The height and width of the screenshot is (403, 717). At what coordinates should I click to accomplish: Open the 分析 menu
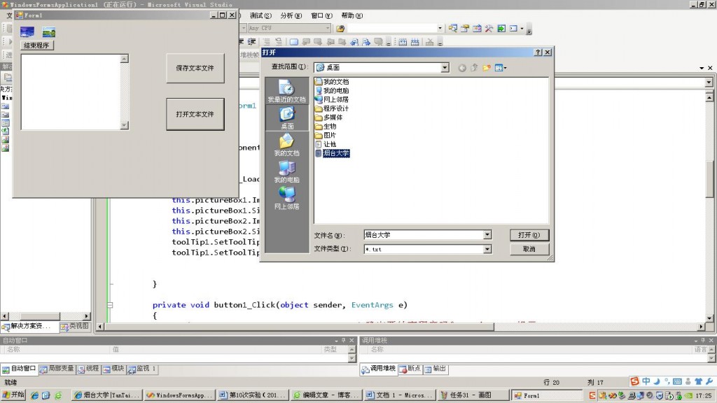point(291,15)
